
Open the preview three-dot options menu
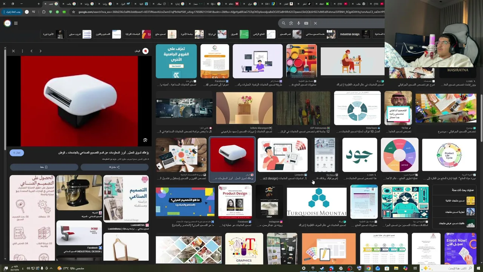(22, 51)
